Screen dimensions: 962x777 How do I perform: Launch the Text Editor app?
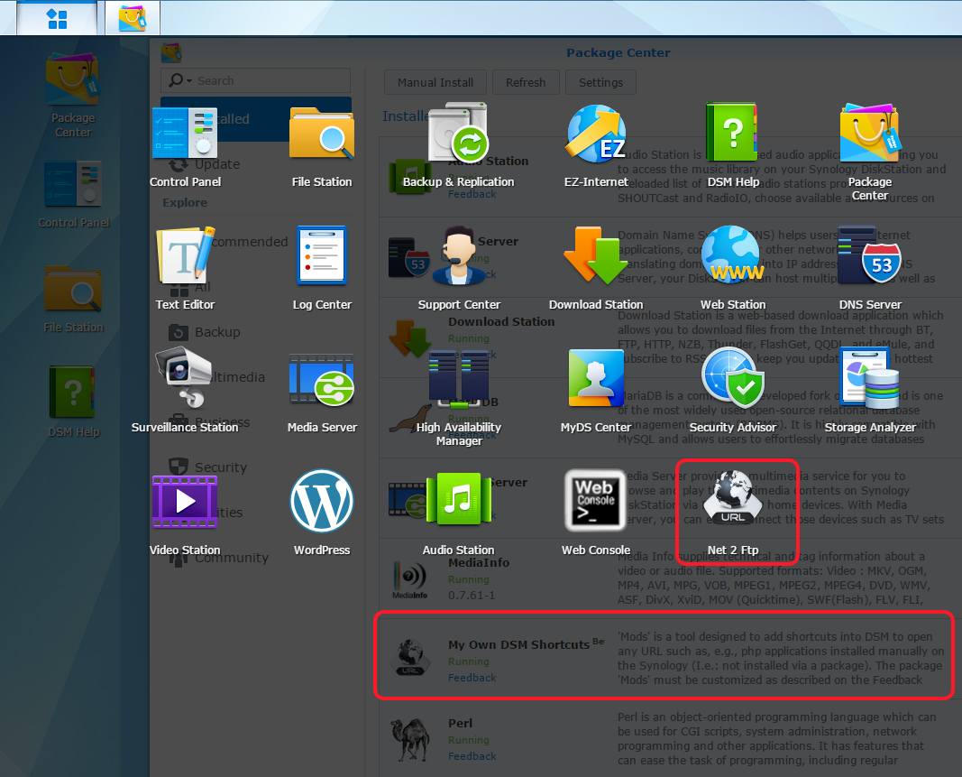pyautogui.click(x=185, y=269)
